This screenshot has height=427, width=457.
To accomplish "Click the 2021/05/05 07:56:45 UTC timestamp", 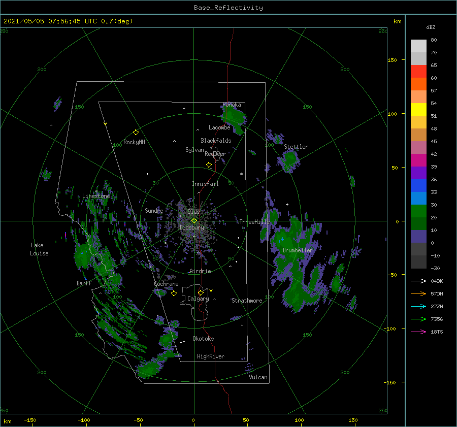I will click(x=68, y=21).
